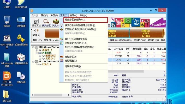Click 保存更改 toolbar icon
The width and height of the screenshot is (185, 104).
(x=36, y=23)
